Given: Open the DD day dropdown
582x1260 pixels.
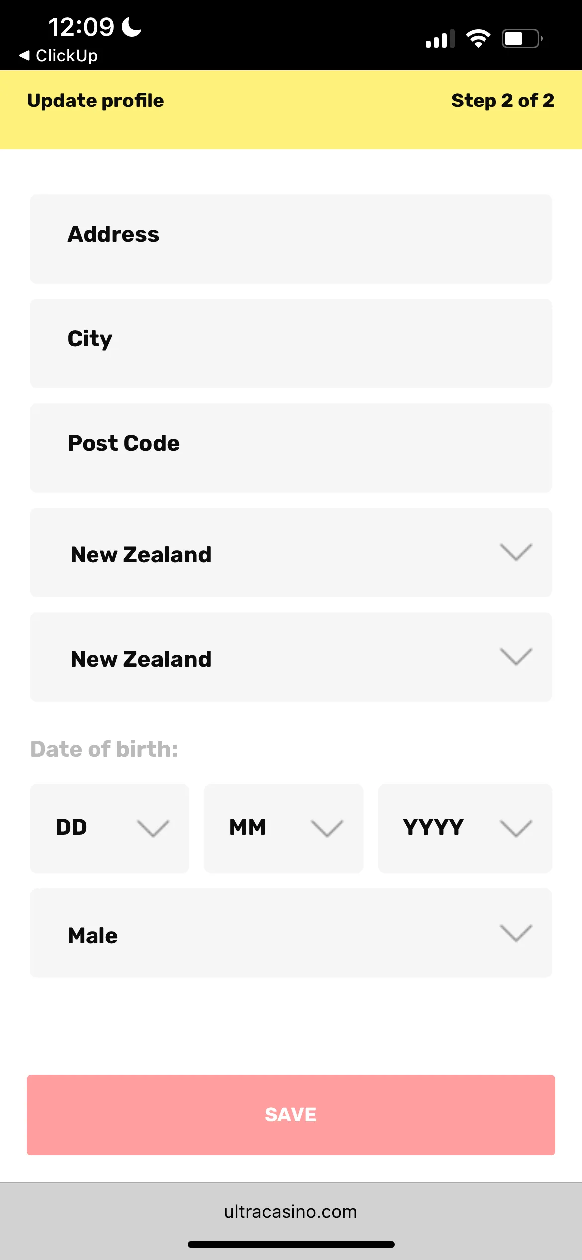Looking at the screenshot, I should [x=109, y=828].
